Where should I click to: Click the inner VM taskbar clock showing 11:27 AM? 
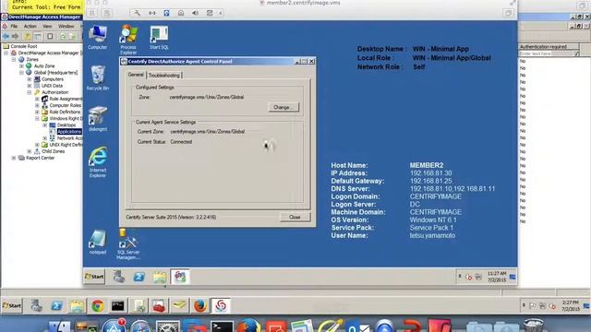click(497, 277)
